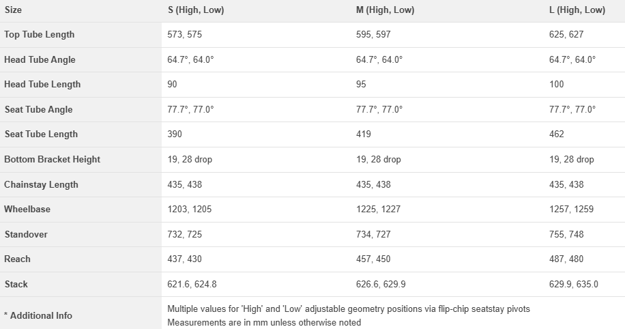Click the Seat Tube Angle row label
Image resolution: width=625 pixels, height=329 pixels.
point(38,110)
